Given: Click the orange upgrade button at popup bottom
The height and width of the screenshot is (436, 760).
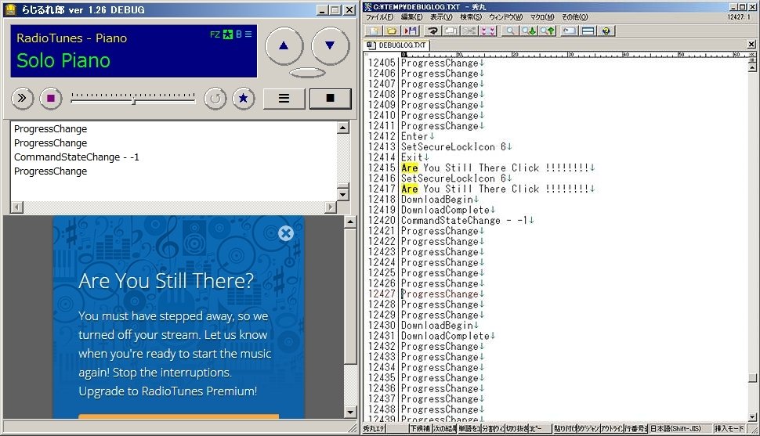Looking at the screenshot, I should click(179, 416).
